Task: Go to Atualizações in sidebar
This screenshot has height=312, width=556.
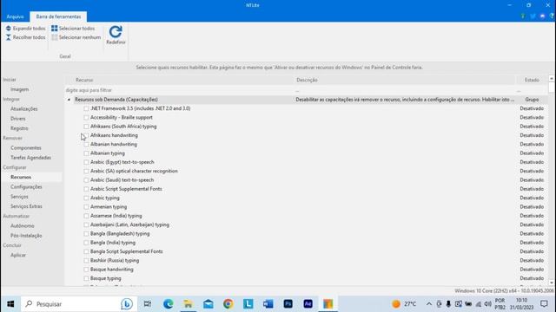Action: pyautogui.click(x=23, y=109)
